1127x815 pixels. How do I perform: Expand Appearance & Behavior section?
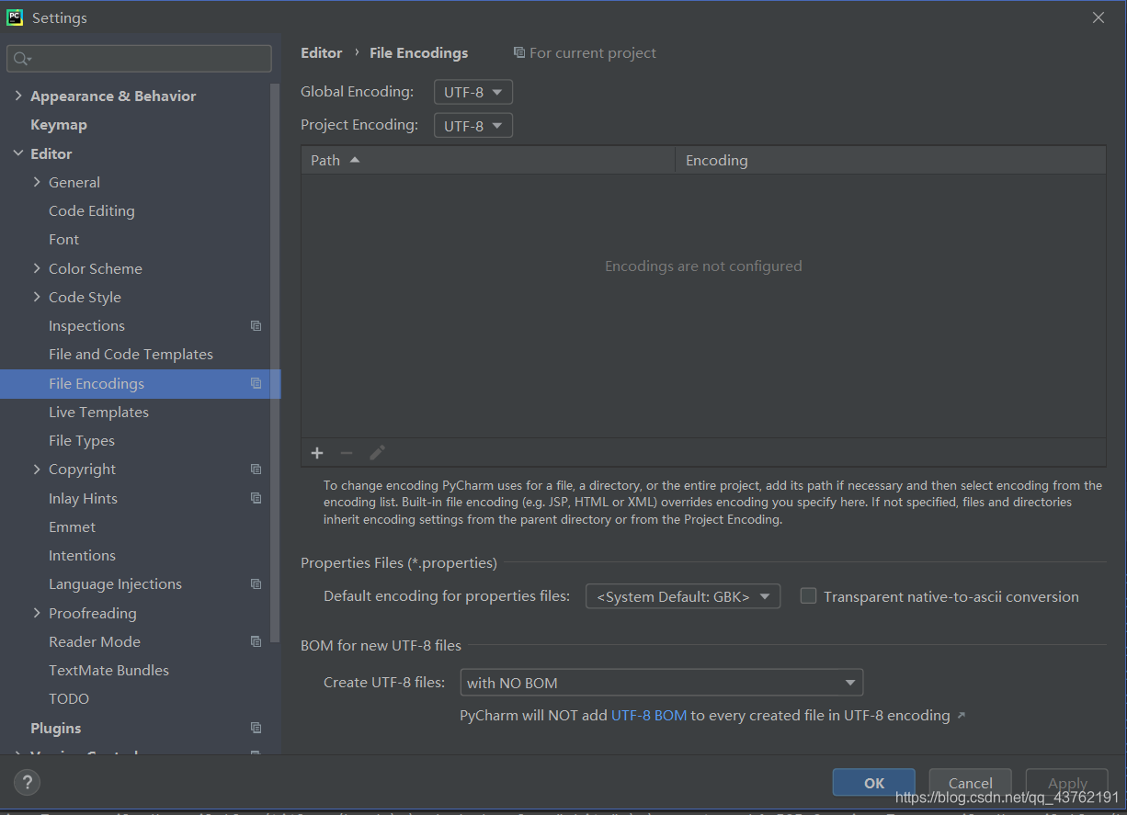coord(18,96)
